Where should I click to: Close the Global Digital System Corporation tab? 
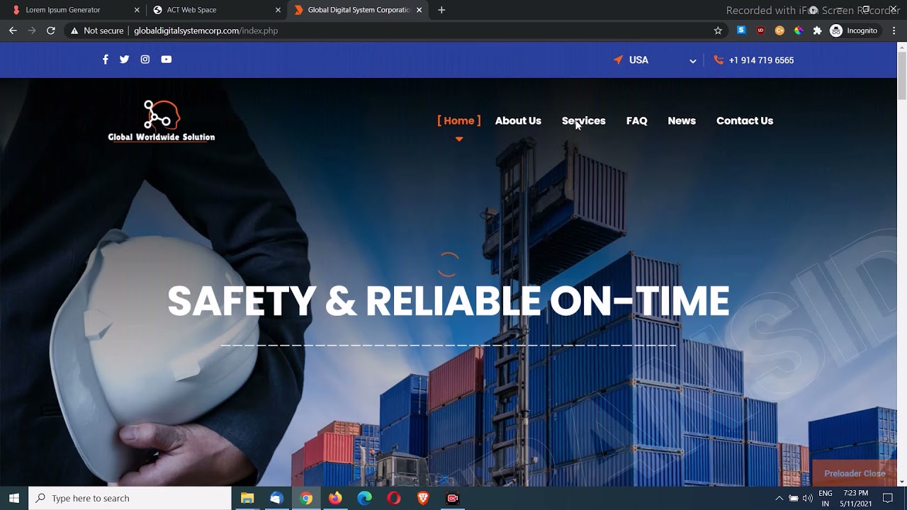pyautogui.click(x=419, y=10)
